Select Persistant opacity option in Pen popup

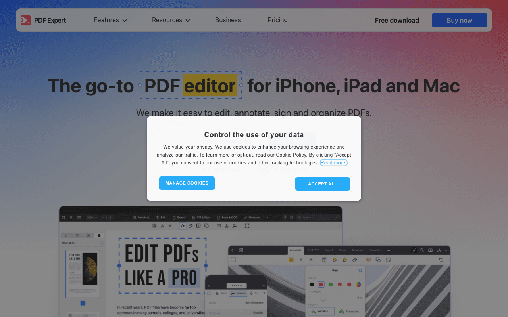(349, 311)
